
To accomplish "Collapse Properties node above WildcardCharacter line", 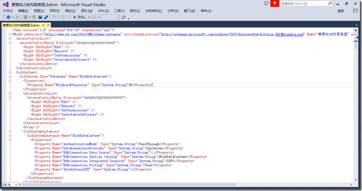I will (x=10, y=81).
